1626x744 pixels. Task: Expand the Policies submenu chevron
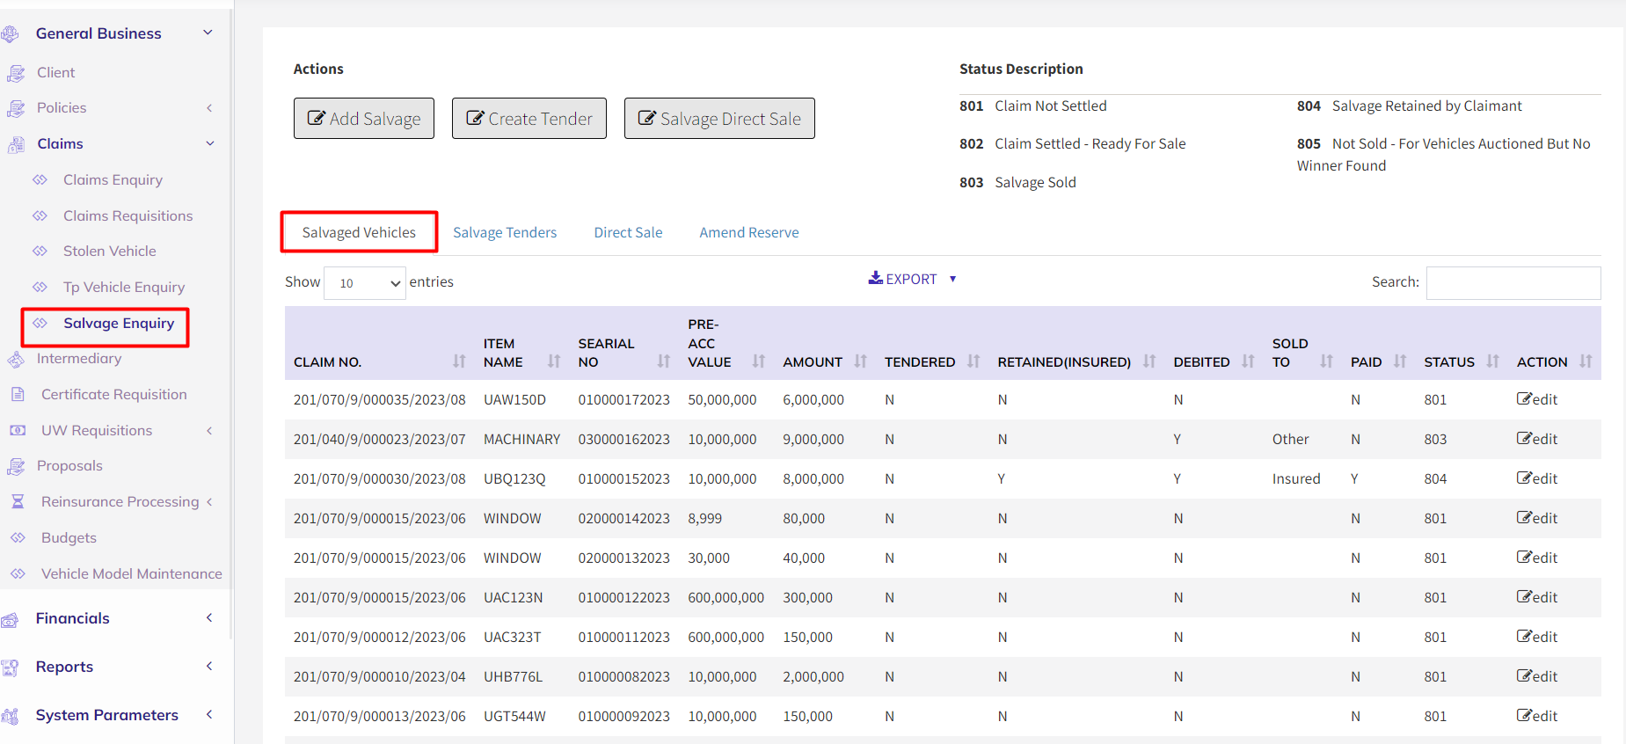(209, 108)
